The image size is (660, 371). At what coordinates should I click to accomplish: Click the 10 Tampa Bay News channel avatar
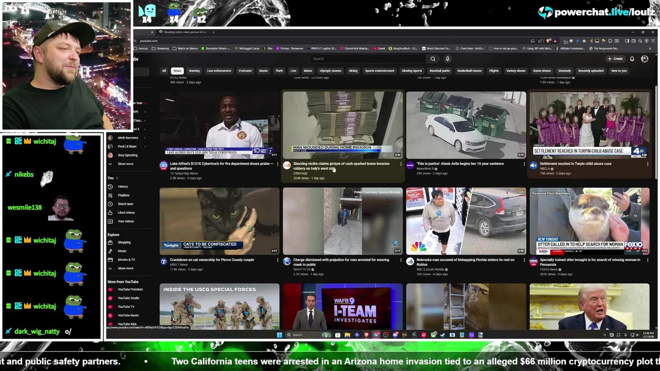click(163, 165)
